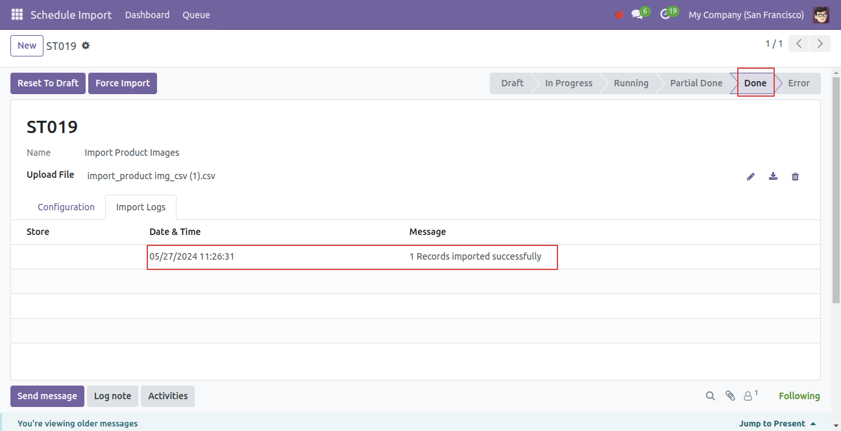Sort by the Store column header
The width and height of the screenshot is (841, 431).
click(38, 232)
